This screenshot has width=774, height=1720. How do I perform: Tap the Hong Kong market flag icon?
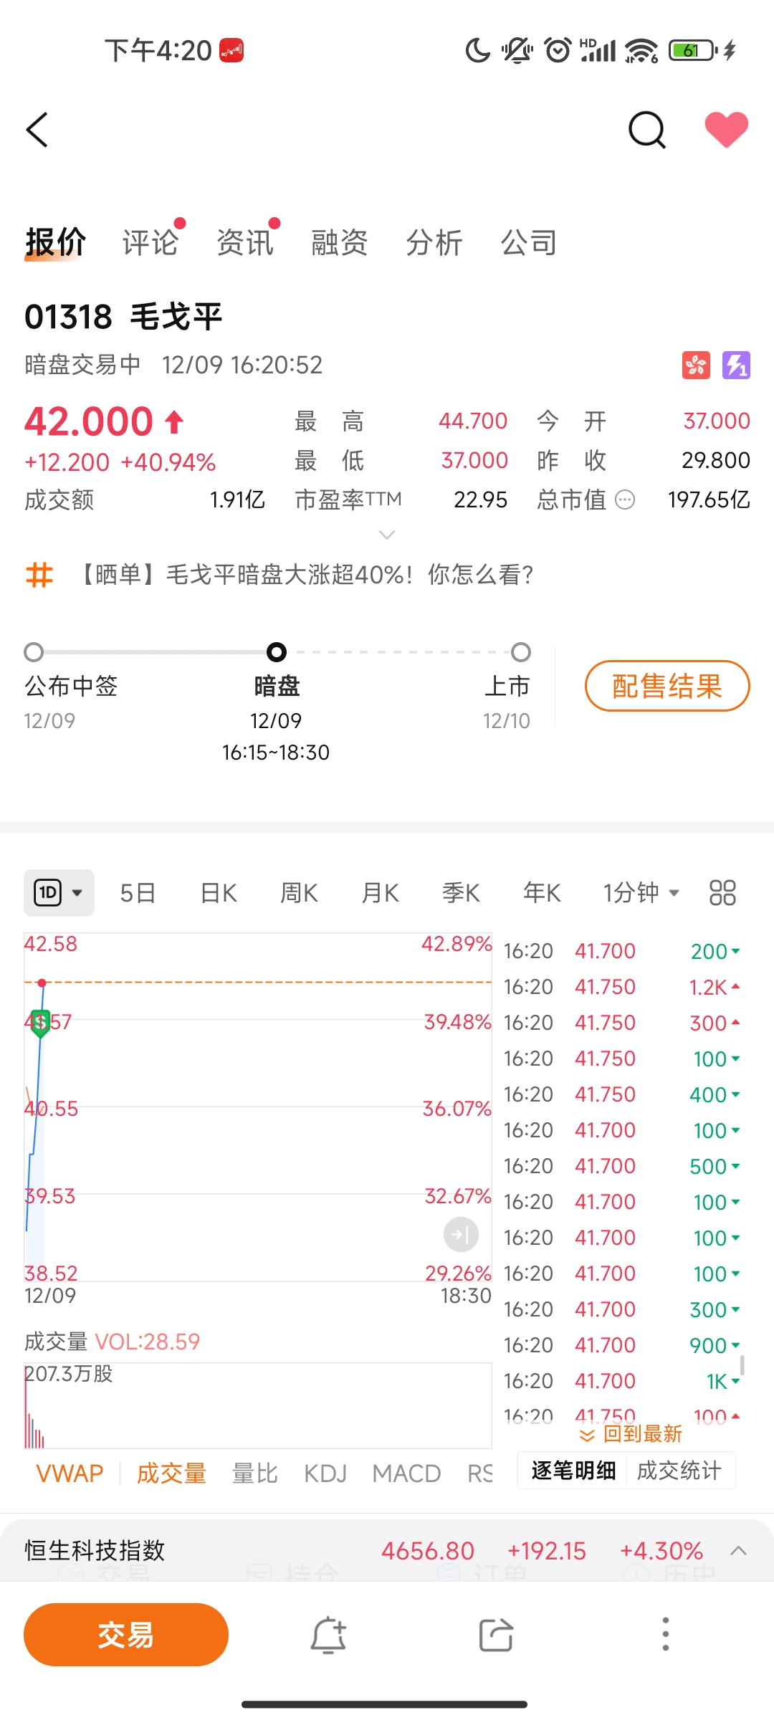click(696, 365)
